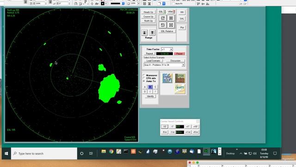This screenshot has width=296, height=167.
Task: Open File Explorer from taskbar
Action: [104, 152]
